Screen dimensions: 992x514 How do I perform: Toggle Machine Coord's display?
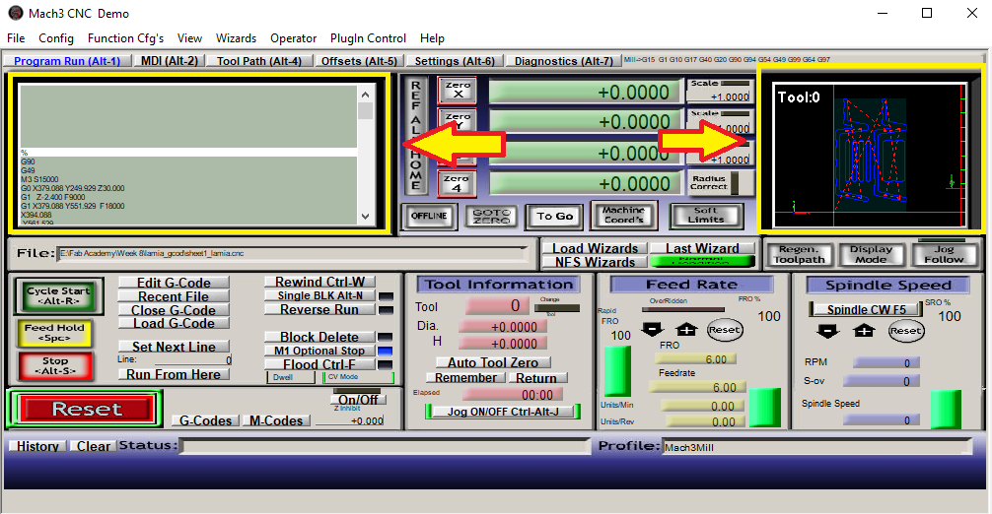623,215
